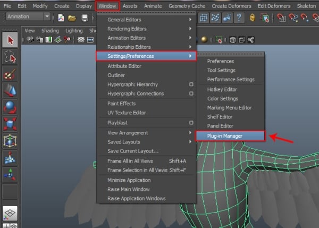The image size is (319, 228).
Task: Open Hypergraph: Hierarchy options box
Action: pos(191,85)
